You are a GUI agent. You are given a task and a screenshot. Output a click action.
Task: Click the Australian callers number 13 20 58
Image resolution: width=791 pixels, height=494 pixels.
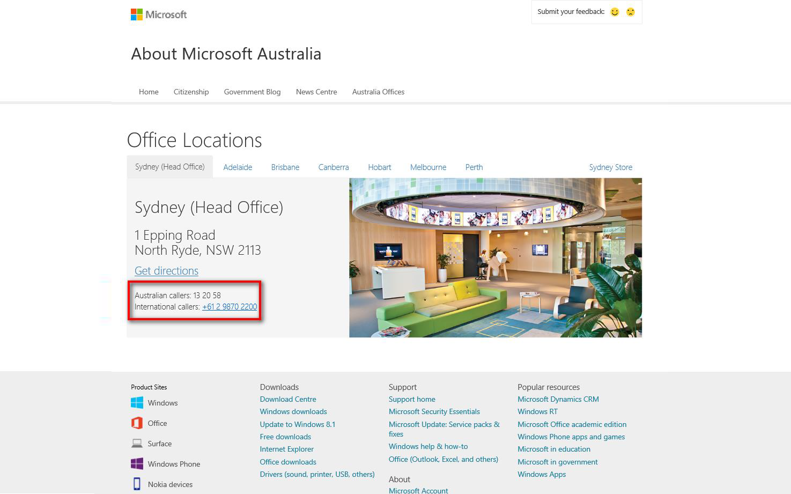[207, 296]
